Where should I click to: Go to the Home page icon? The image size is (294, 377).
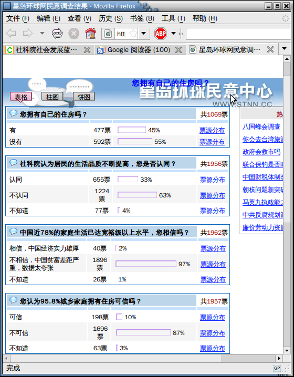pyautogui.click(x=91, y=34)
